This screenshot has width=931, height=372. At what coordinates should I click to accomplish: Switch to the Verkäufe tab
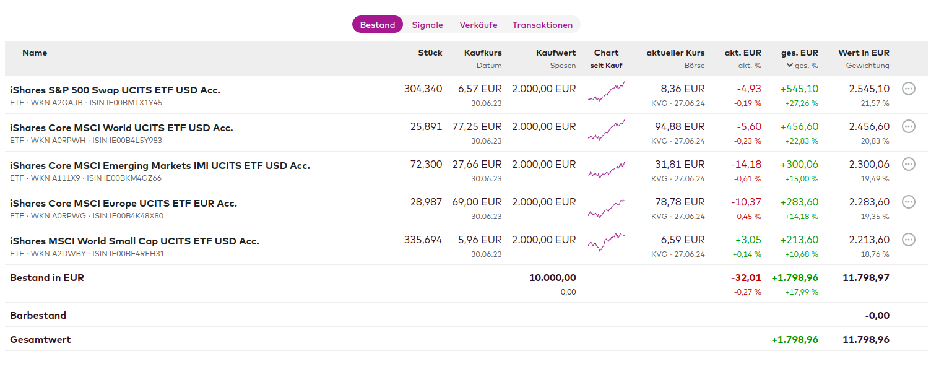click(478, 25)
